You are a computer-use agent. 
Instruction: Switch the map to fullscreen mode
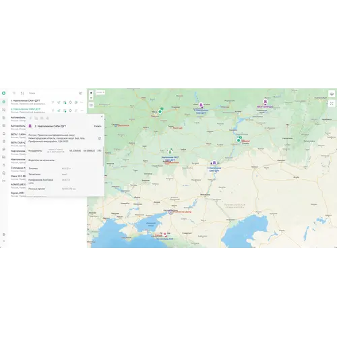pyautogui.click(x=332, y=103)
